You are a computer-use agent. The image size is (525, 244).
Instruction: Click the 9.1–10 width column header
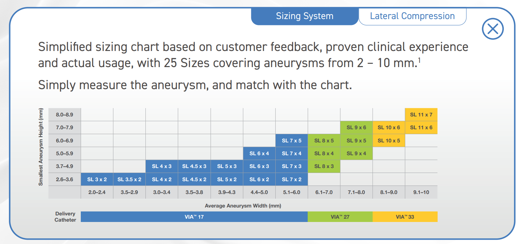tap(421, 192)
